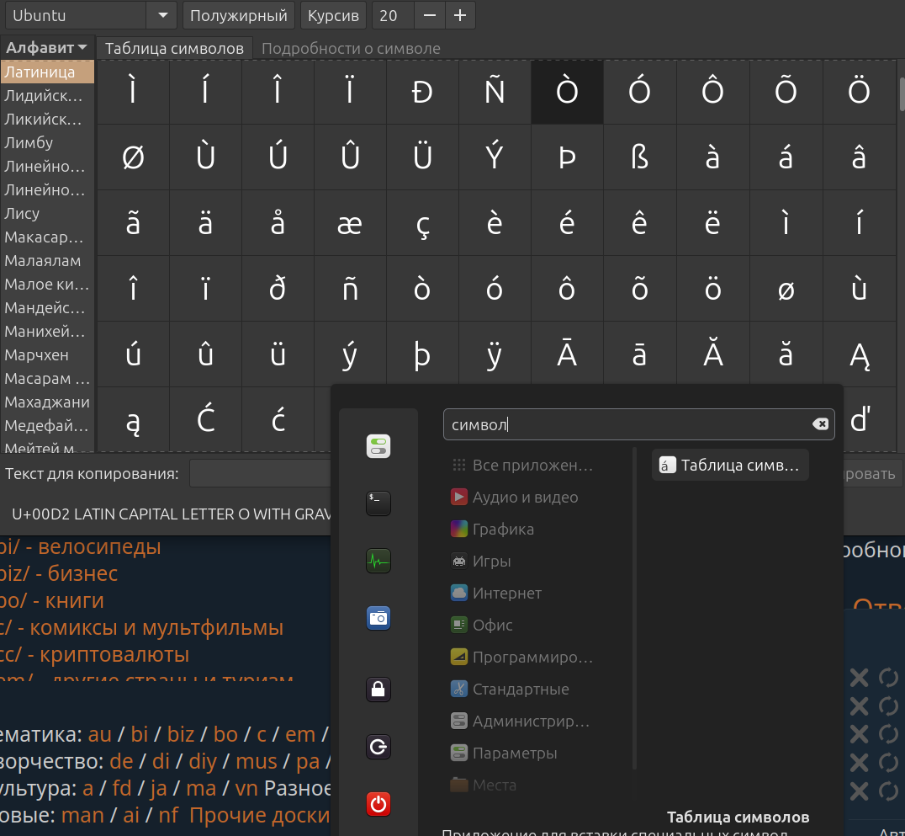Select the Ò character cell

tap(567, 92)
